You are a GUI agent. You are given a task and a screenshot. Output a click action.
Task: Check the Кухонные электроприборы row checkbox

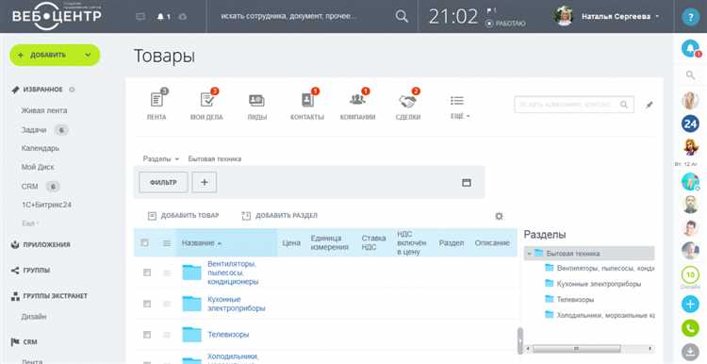[x=146, y=304]
